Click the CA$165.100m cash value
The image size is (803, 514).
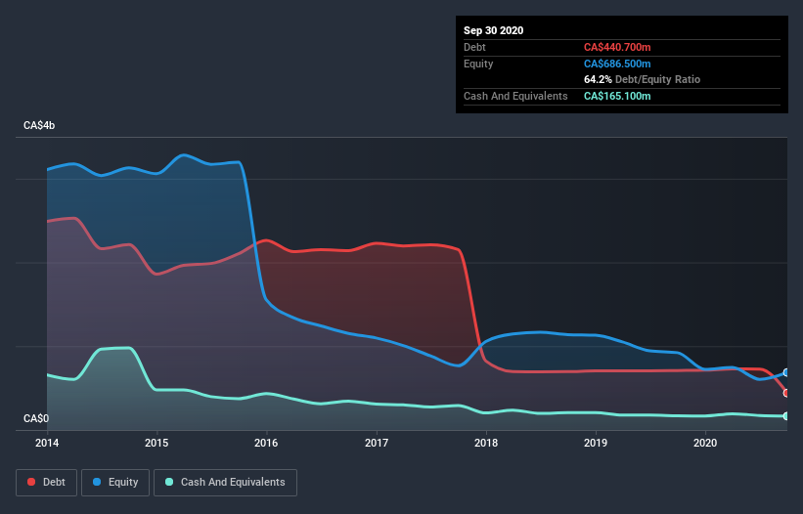(617, 96)
